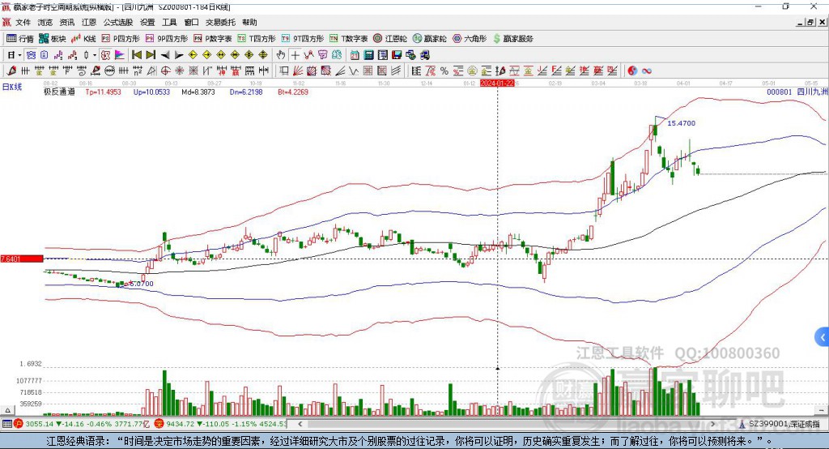
Task: Click the percent sign tool
Action: [444, 71]
